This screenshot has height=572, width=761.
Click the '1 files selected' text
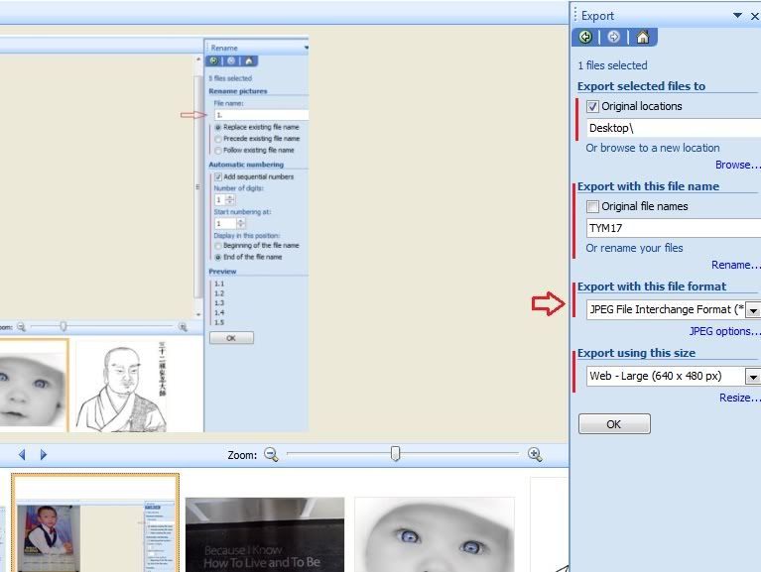pyautogui.click(x=612, y=65)
